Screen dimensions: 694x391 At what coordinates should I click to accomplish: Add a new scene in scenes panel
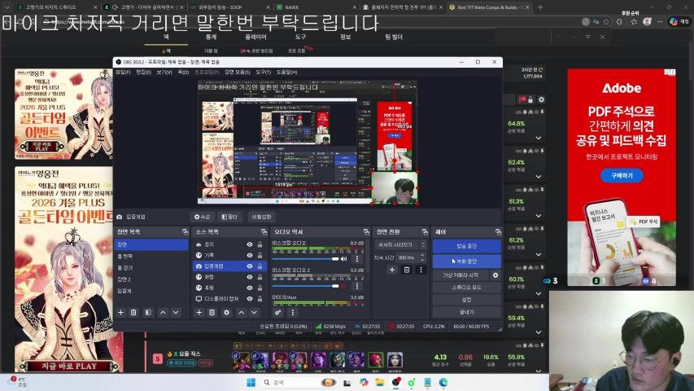tap(121, 312)
